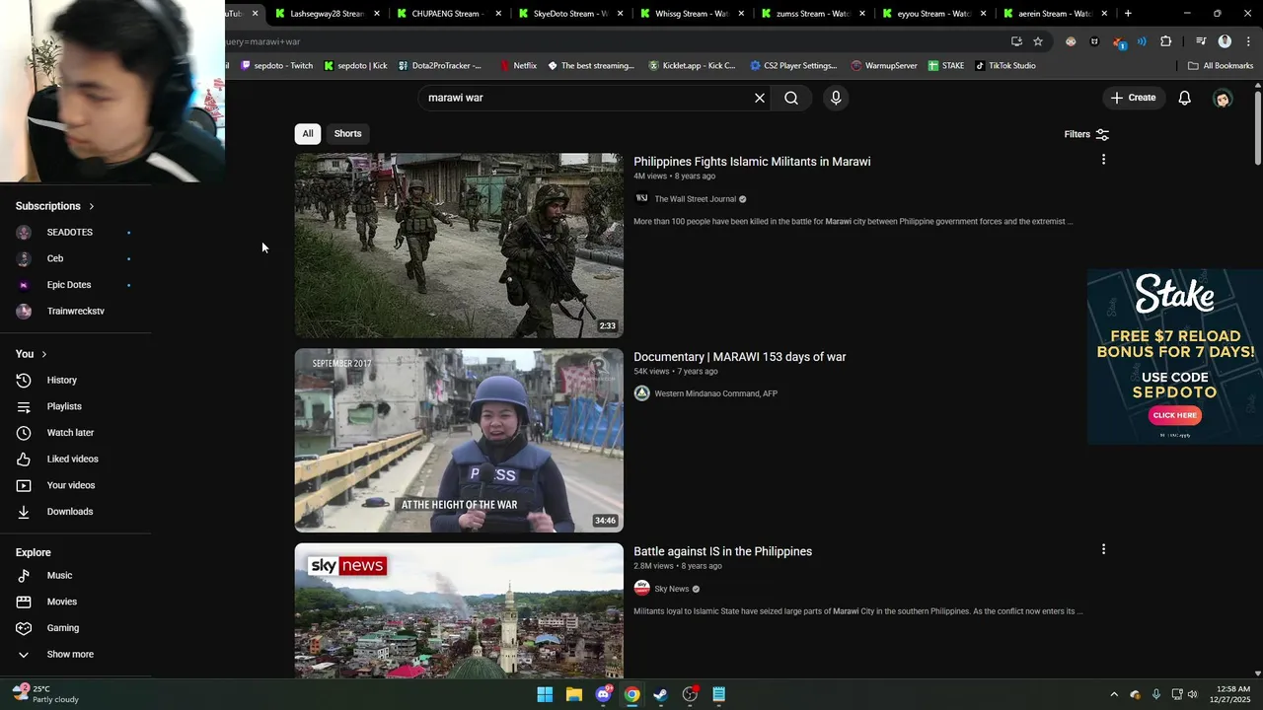1263x710 pixels.
Task: Open volume control in system tray
Action: click(1193, 695)
